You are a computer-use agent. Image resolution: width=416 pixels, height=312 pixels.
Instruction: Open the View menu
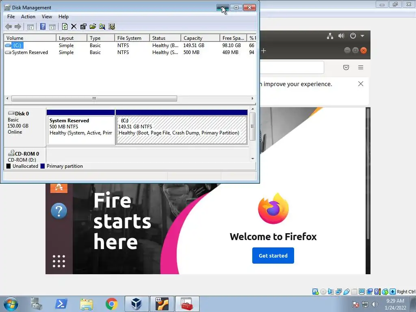point(47,16)
